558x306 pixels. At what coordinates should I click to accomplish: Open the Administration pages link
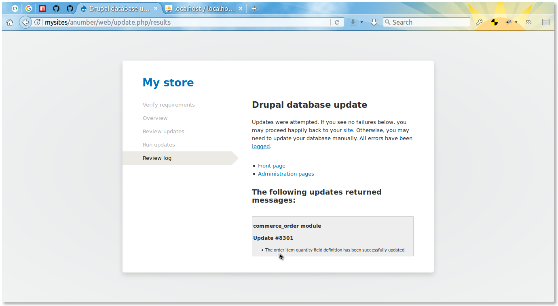click(286, 174)
